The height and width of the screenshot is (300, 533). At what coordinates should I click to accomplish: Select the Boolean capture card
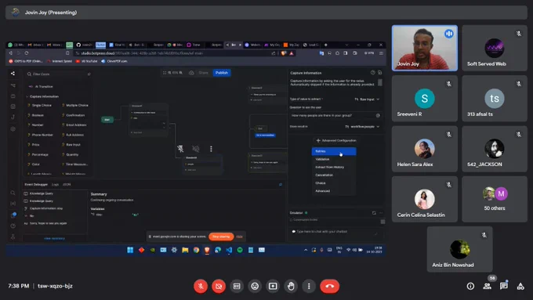(36, 115)
